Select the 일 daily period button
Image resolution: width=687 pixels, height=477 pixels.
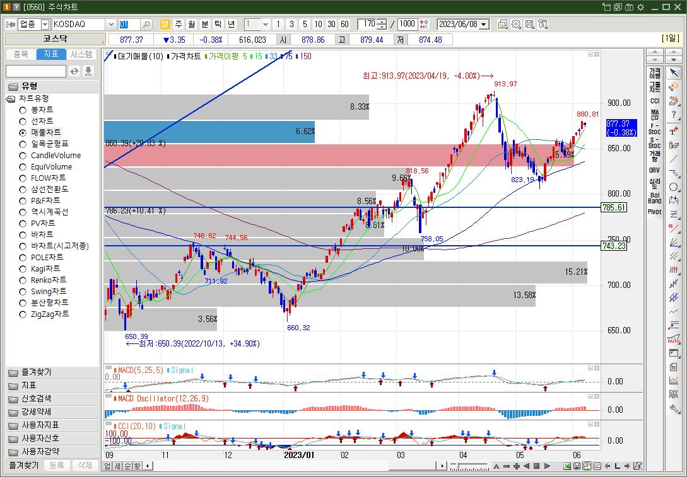pos(165,25)
